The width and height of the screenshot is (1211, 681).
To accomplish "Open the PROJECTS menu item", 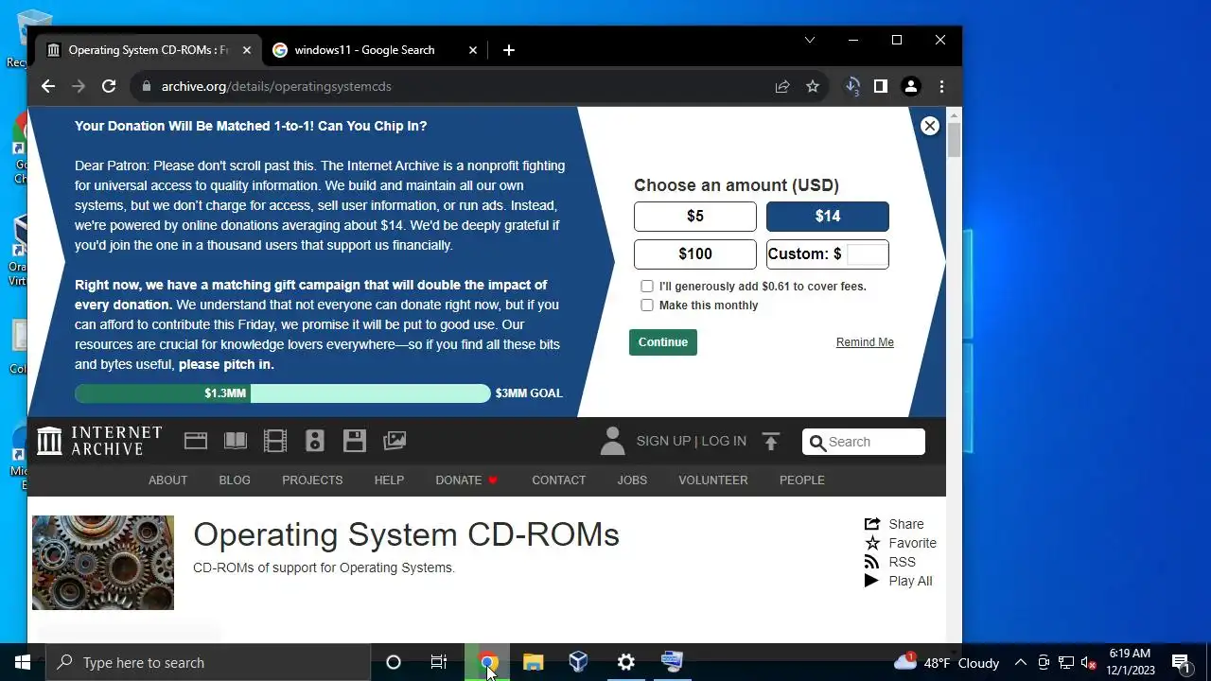I will (x=312, y=480).
